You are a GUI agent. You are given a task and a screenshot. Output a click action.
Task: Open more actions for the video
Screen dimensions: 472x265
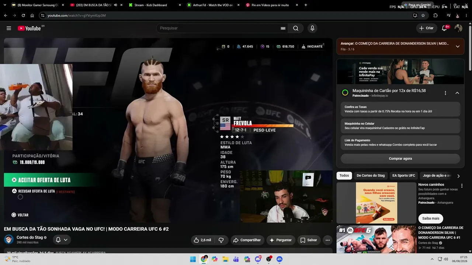coord(327,240)
